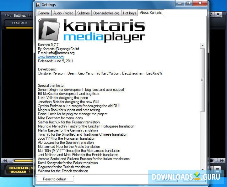Switch to the Hot keys tab
Screen dimensions: 227x187
click(129, 13)
